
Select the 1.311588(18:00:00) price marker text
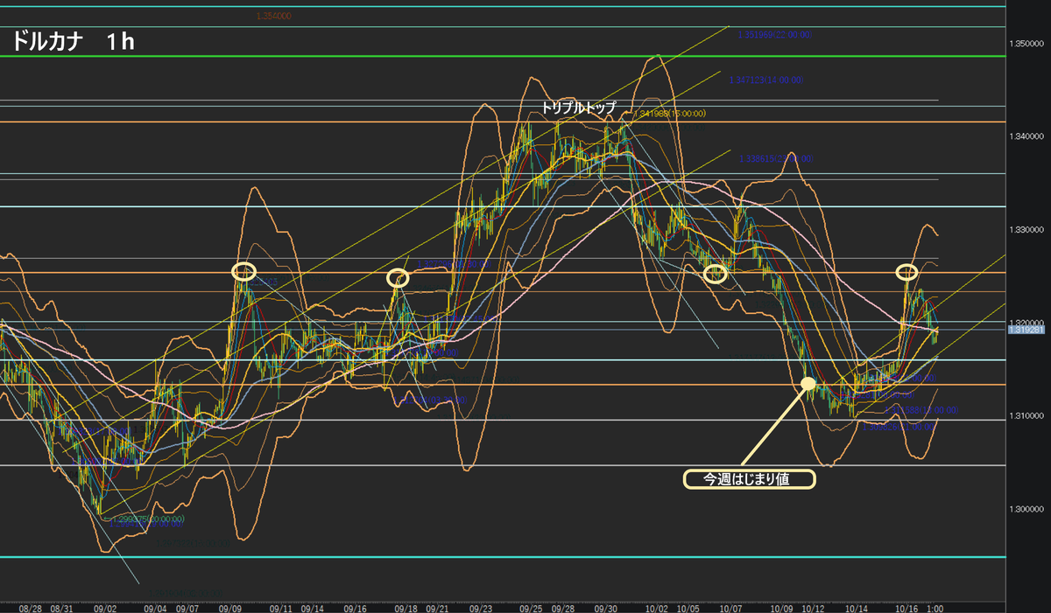click(921, 409)
